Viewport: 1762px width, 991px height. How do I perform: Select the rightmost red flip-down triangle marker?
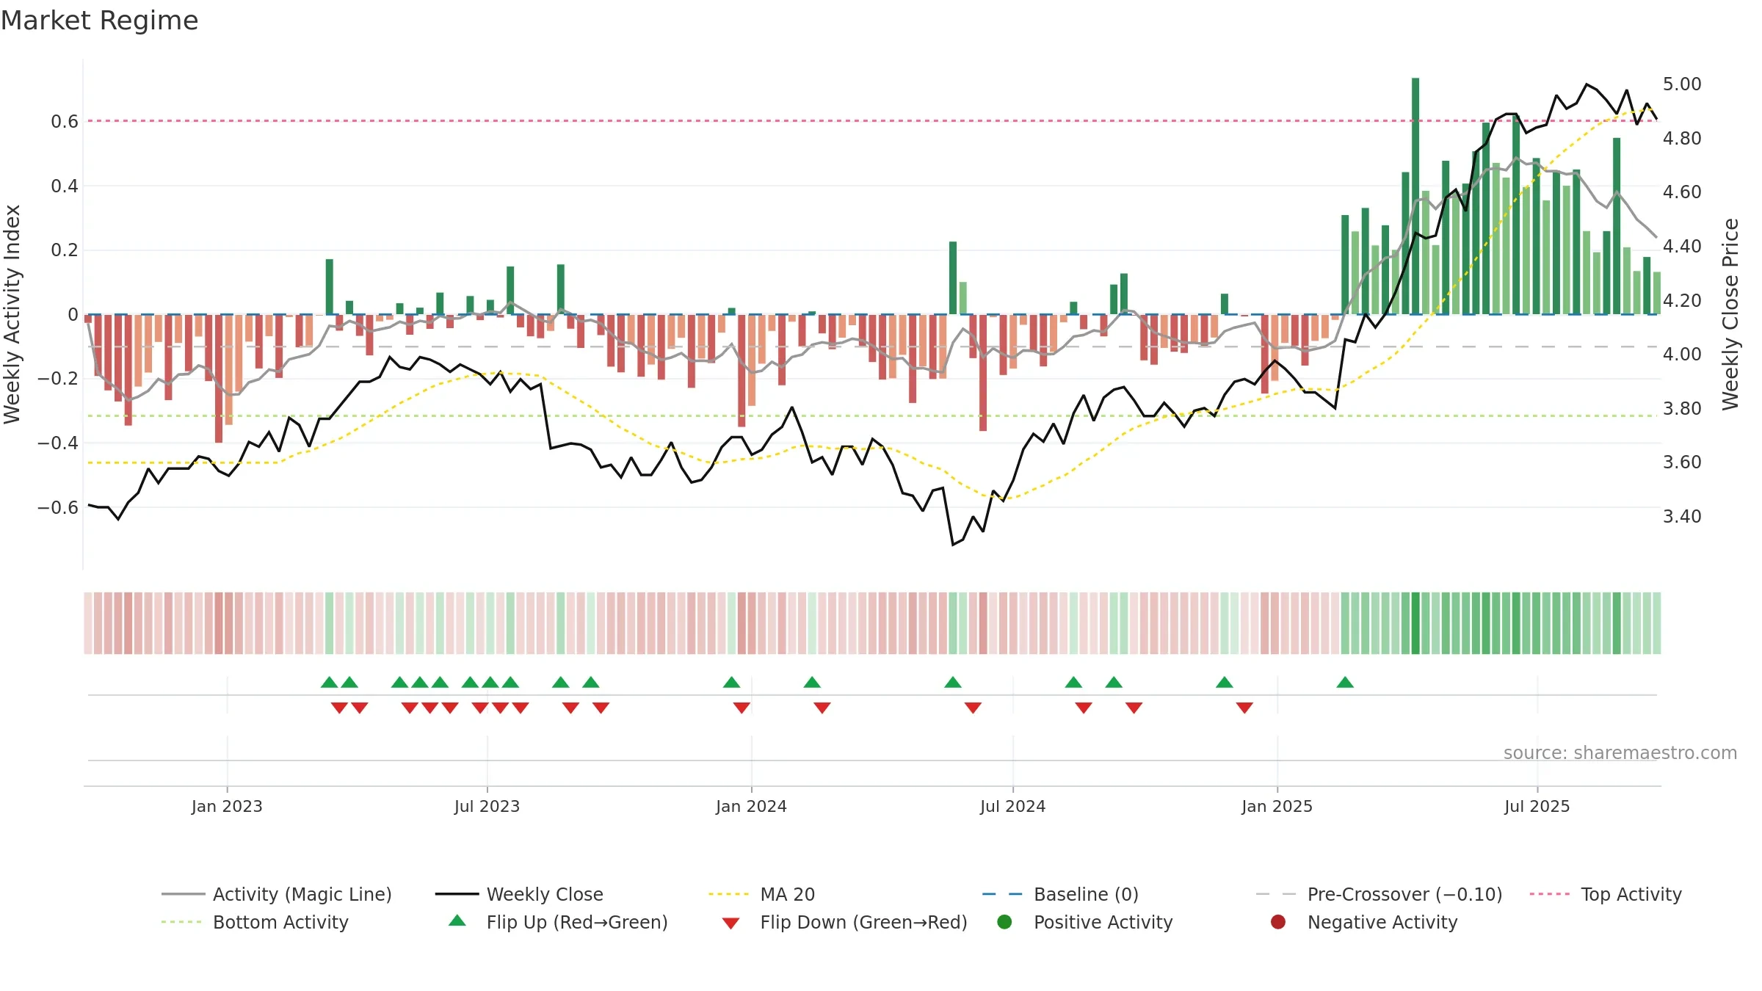pyautogui.click(x=1244, y=708)
